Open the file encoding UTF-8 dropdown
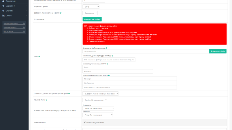The width and height of the screenshot is (232, 130). click(91, 7)
